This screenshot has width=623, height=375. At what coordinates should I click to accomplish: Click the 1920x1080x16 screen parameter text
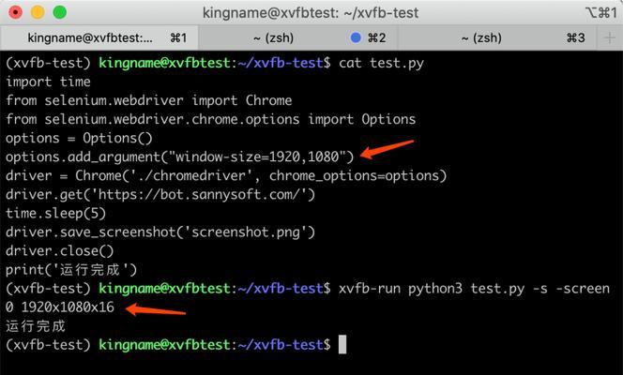tap(68, 307)
